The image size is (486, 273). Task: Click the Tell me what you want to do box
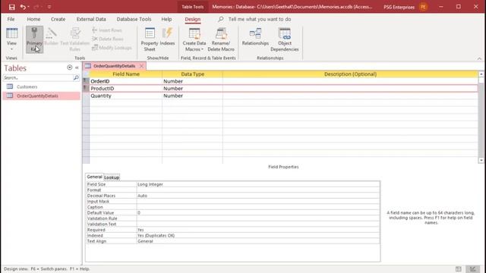260,19
